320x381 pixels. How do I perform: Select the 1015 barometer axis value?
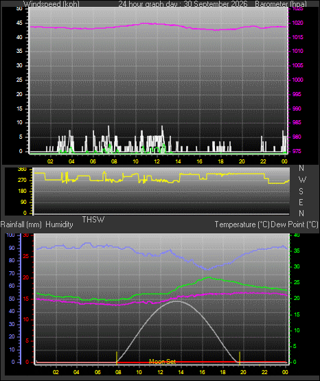[x=297, y=37]
